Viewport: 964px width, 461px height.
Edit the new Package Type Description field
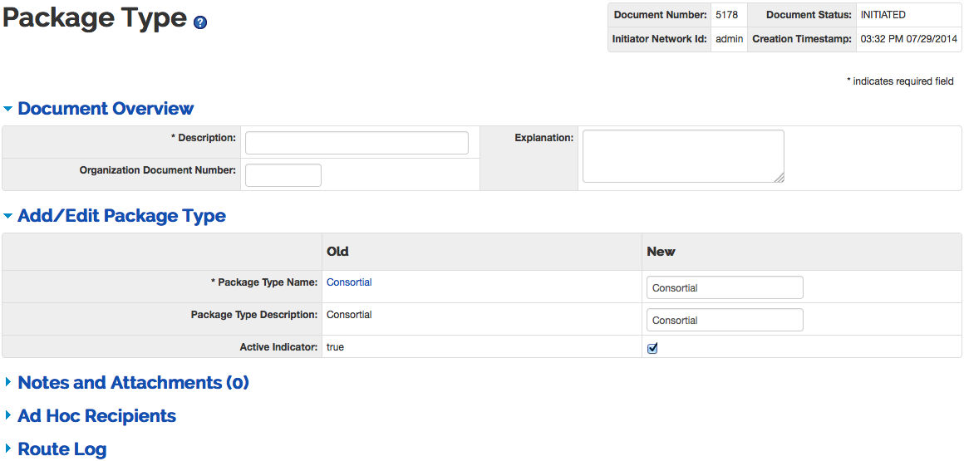(x=724, y=320)
